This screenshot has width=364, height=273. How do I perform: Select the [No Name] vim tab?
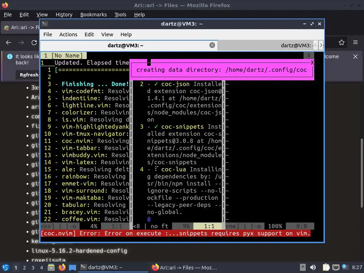(64, 55)
